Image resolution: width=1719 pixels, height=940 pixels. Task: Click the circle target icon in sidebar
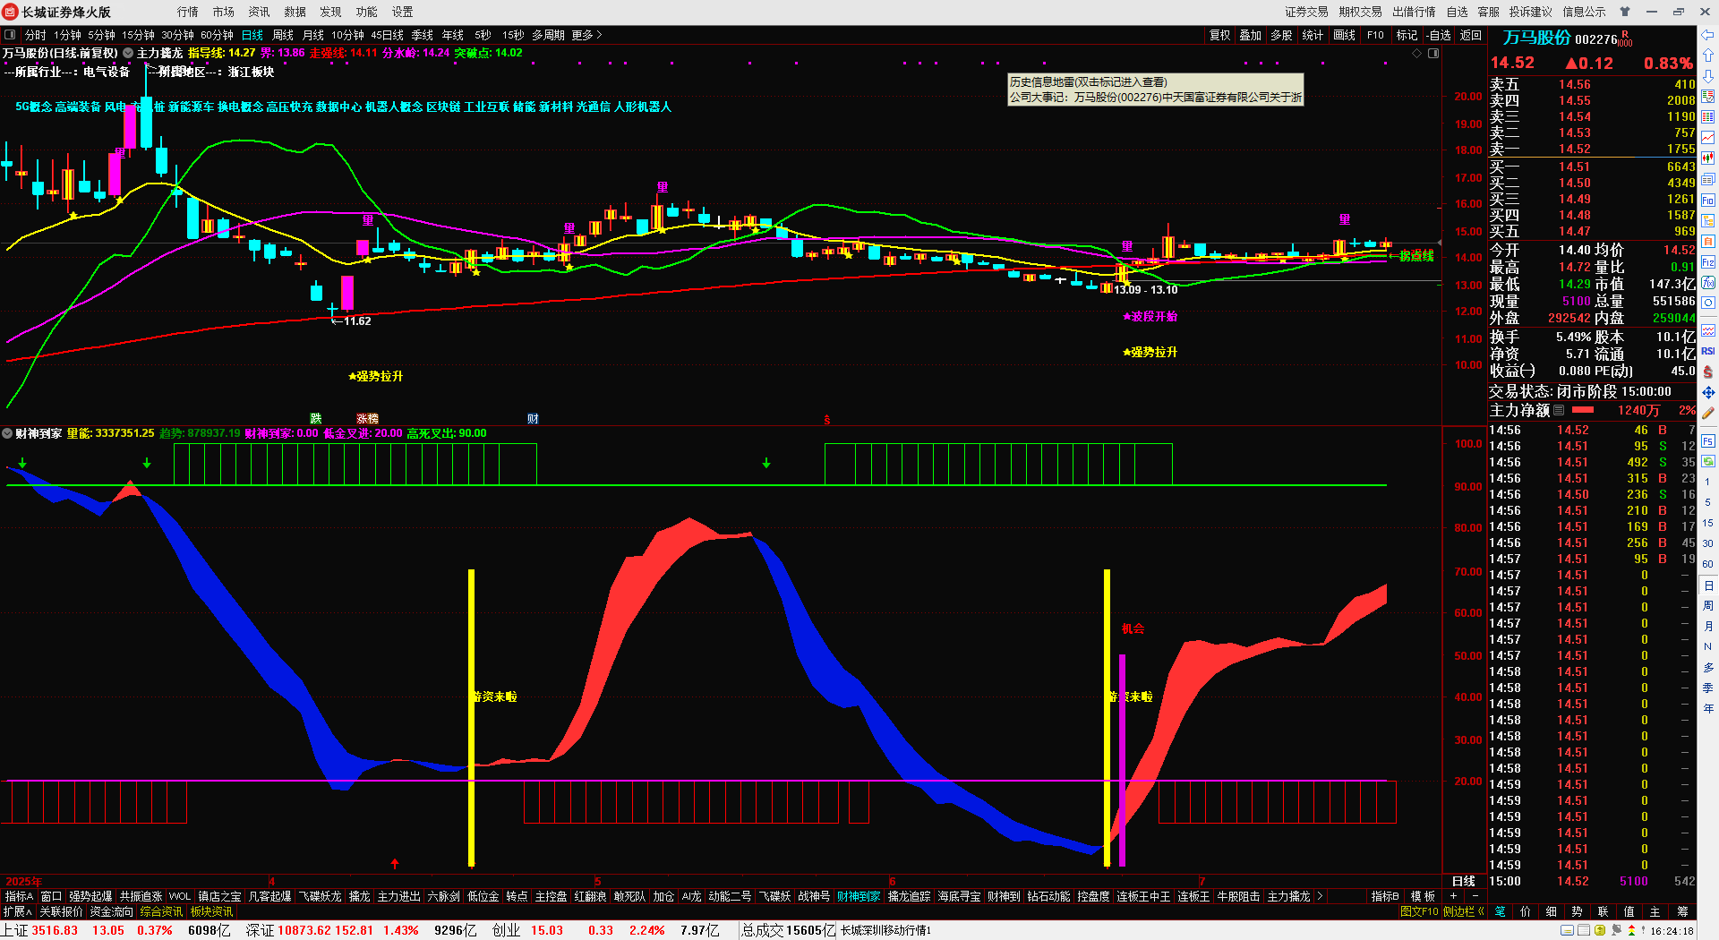1708,304
